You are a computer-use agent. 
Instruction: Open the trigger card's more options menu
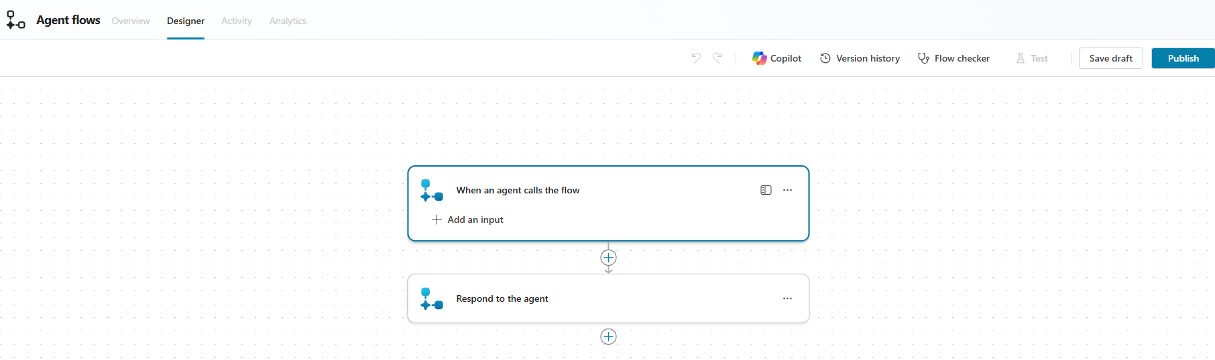[x=787, y=190]
